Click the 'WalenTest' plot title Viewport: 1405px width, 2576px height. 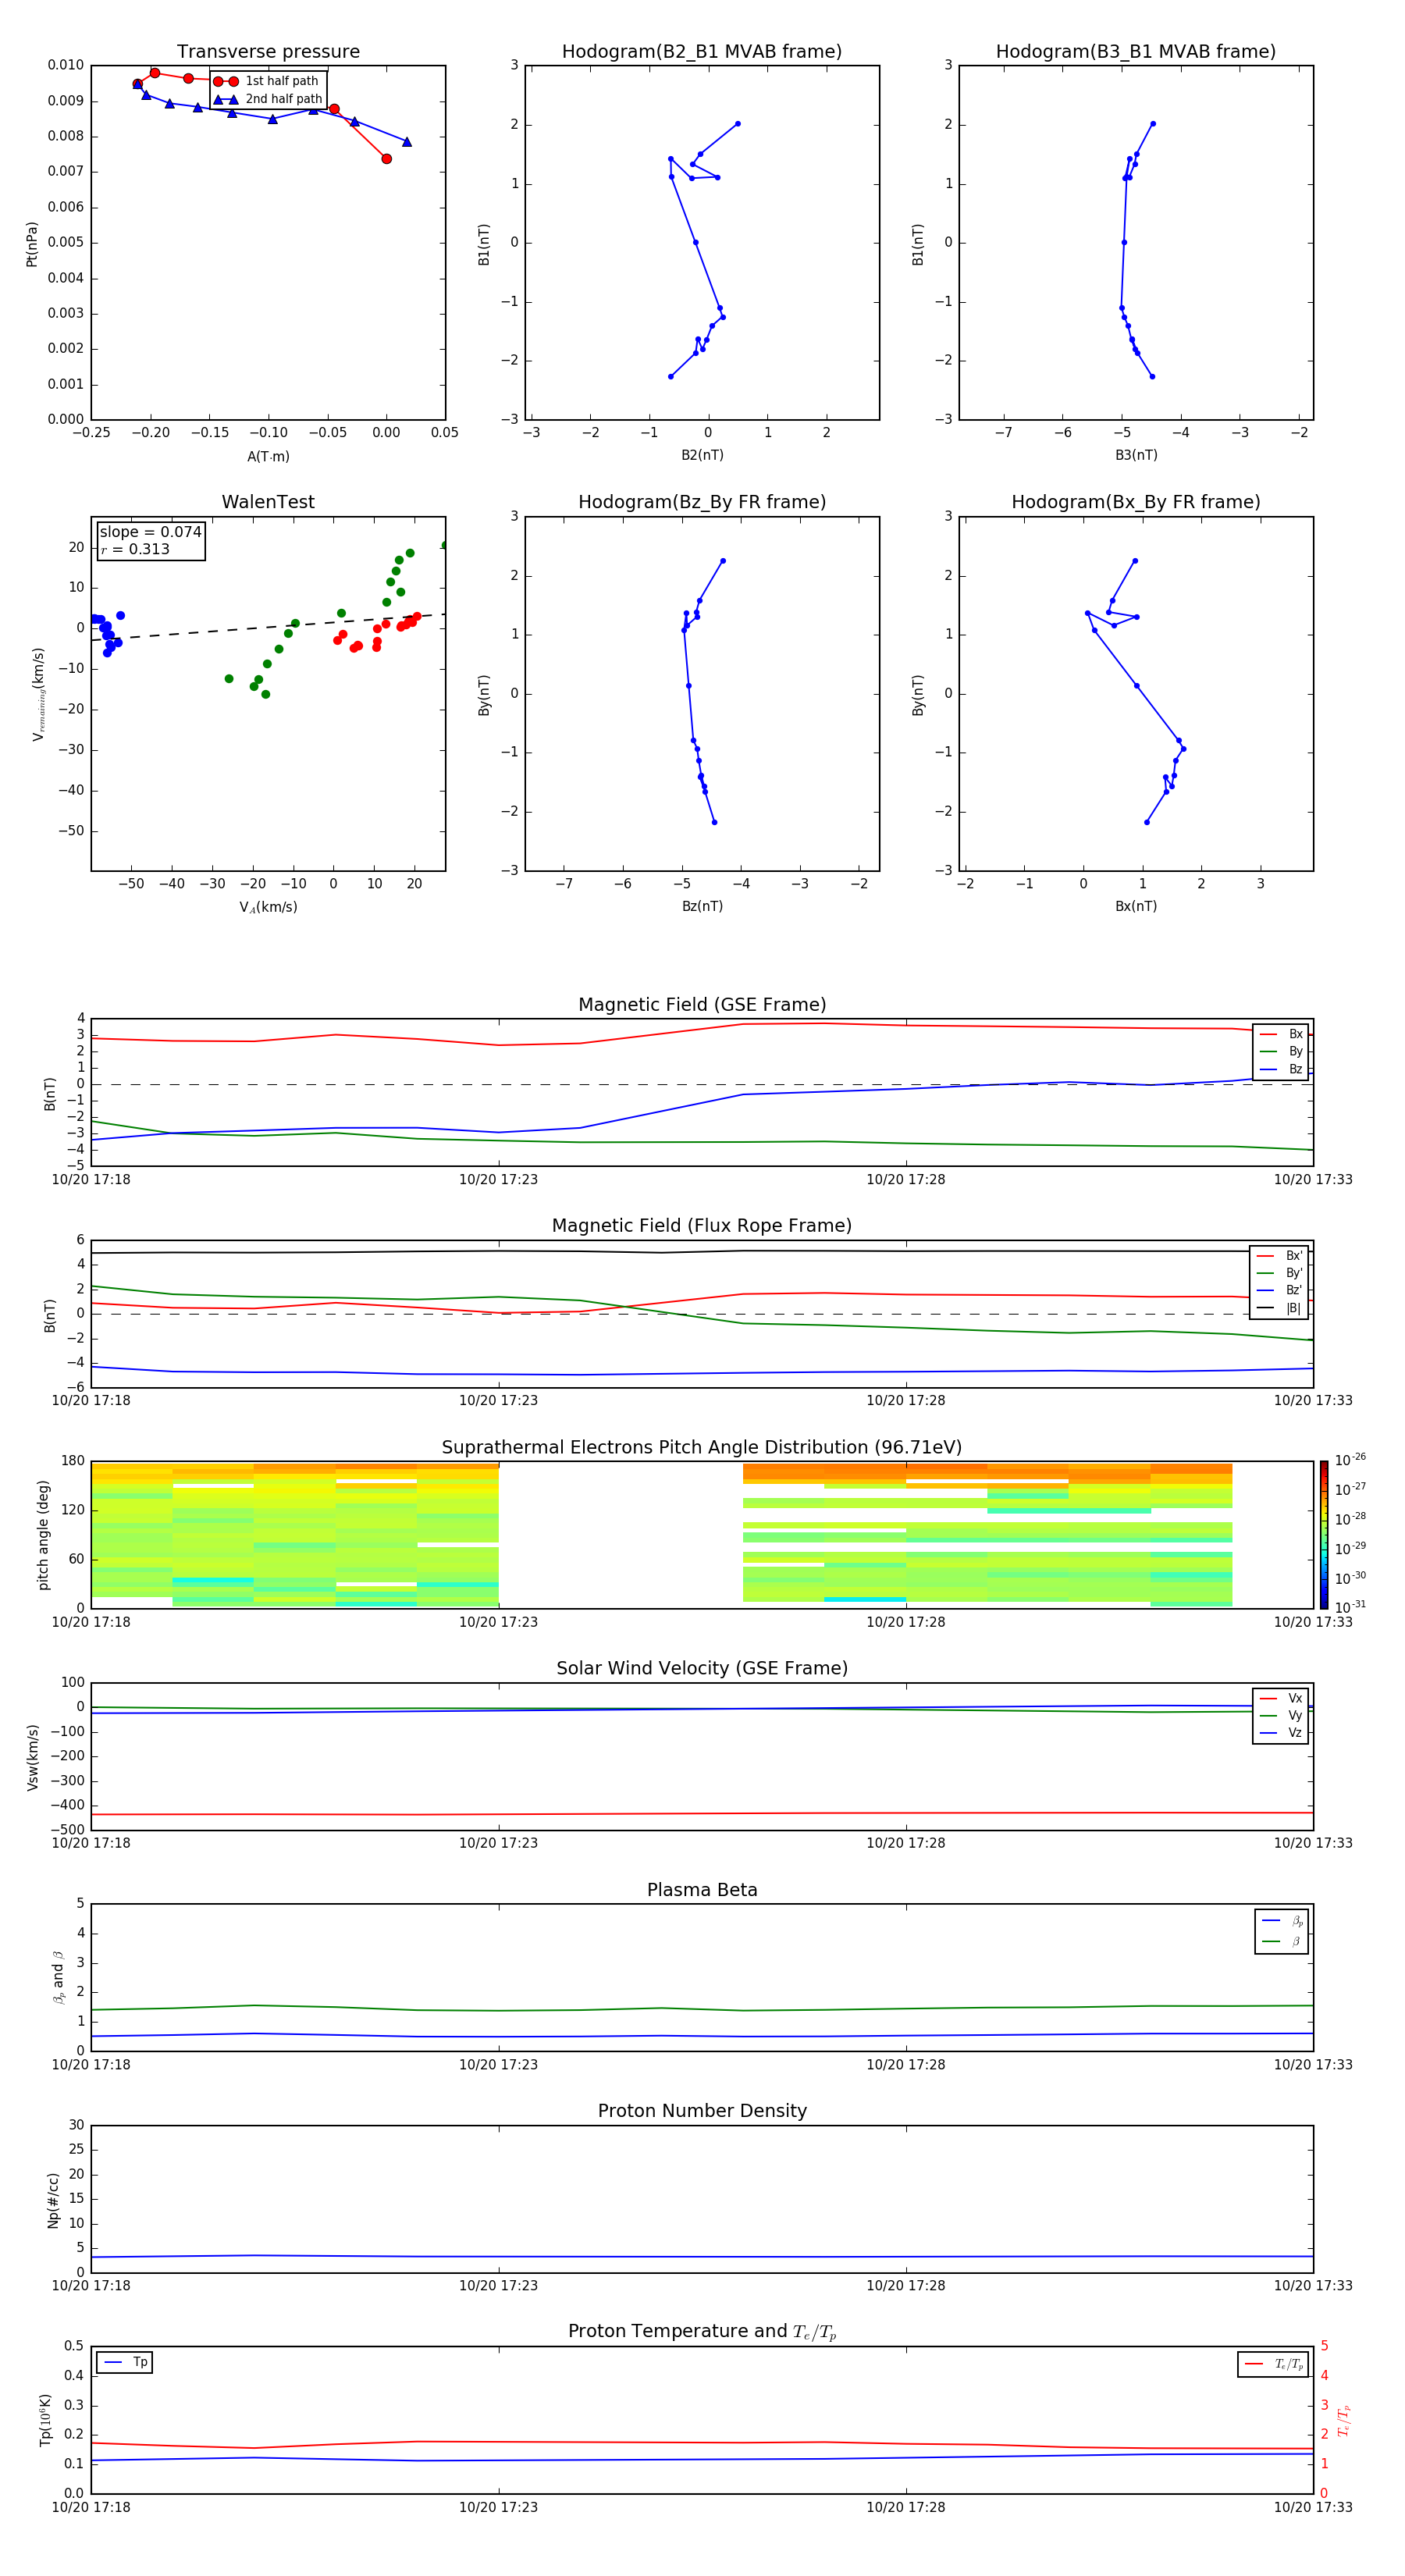point(268,502)
